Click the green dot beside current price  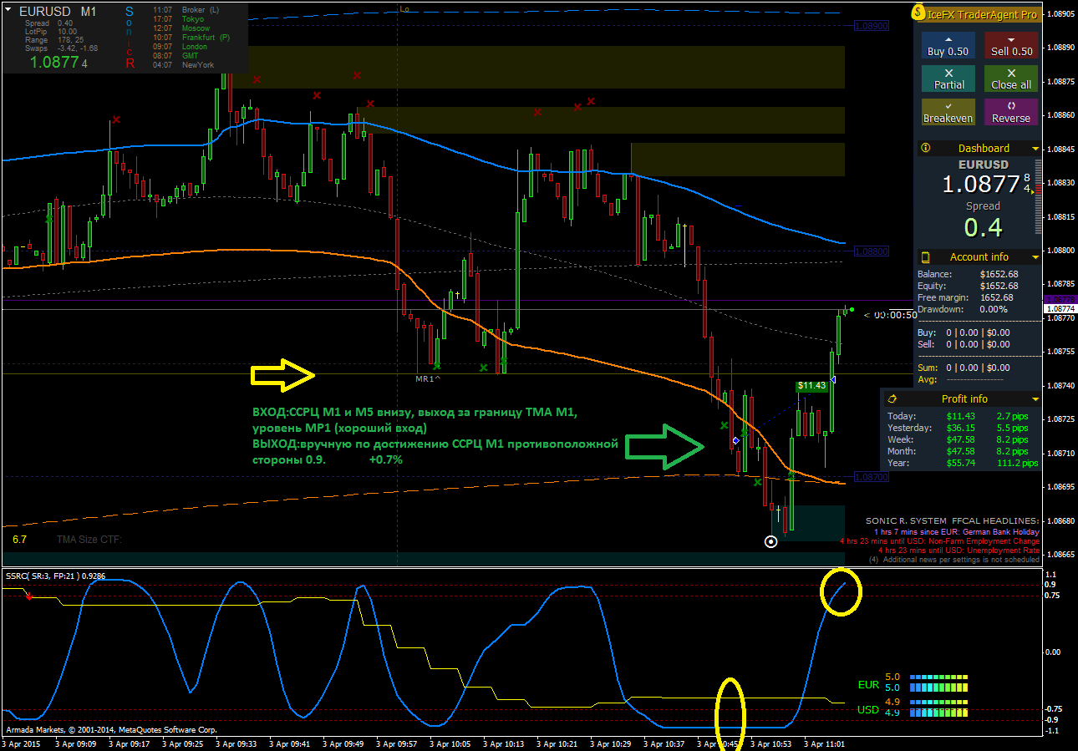[852, 310]
